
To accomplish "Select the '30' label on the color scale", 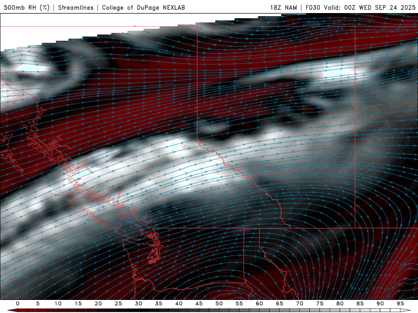I will tap(138, 304).
